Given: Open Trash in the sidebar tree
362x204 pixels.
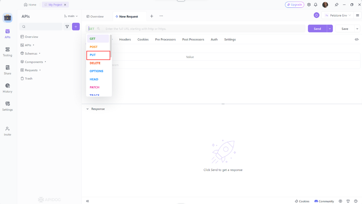Looking at the screenshot, I should click(x=26, y=79).
